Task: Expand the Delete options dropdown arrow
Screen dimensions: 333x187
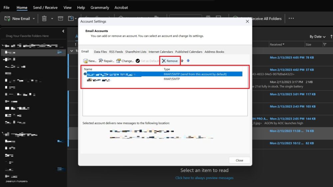Action: click(x=52, y=19)
